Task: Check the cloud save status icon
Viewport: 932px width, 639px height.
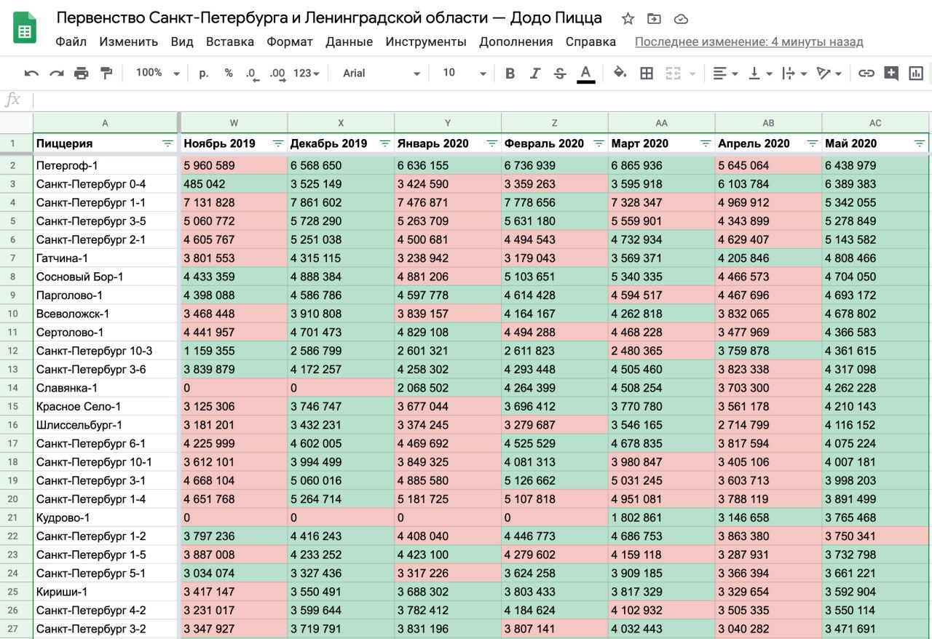Action: click(681, 19)
